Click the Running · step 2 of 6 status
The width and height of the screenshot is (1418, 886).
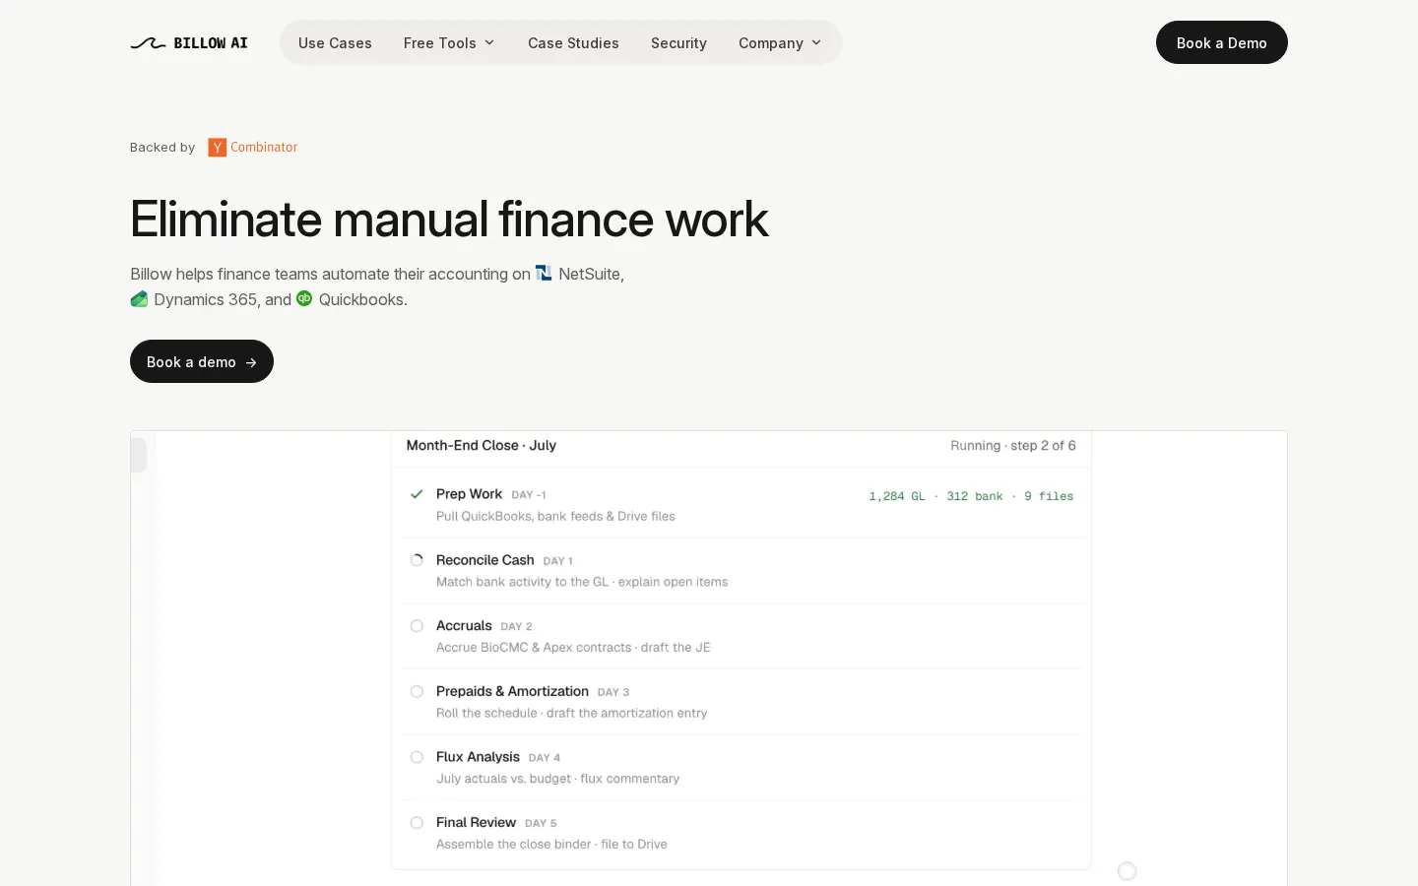(x=1013, y=446)
